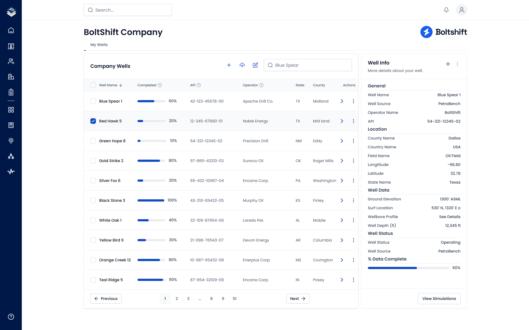Uncheck the Red Hawk 5 checkbox
Screen dimensions: 529x330
93,121
